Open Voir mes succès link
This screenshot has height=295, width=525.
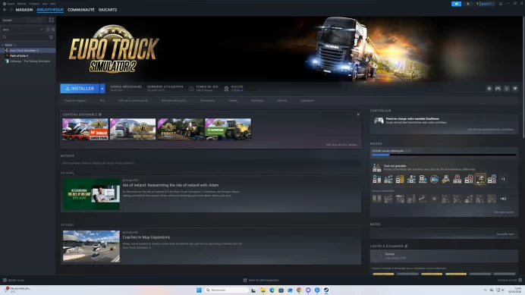coord(504,212)
